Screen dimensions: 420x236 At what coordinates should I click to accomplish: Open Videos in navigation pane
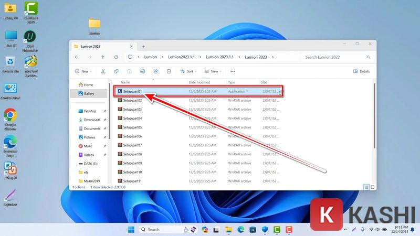point(90,155)
